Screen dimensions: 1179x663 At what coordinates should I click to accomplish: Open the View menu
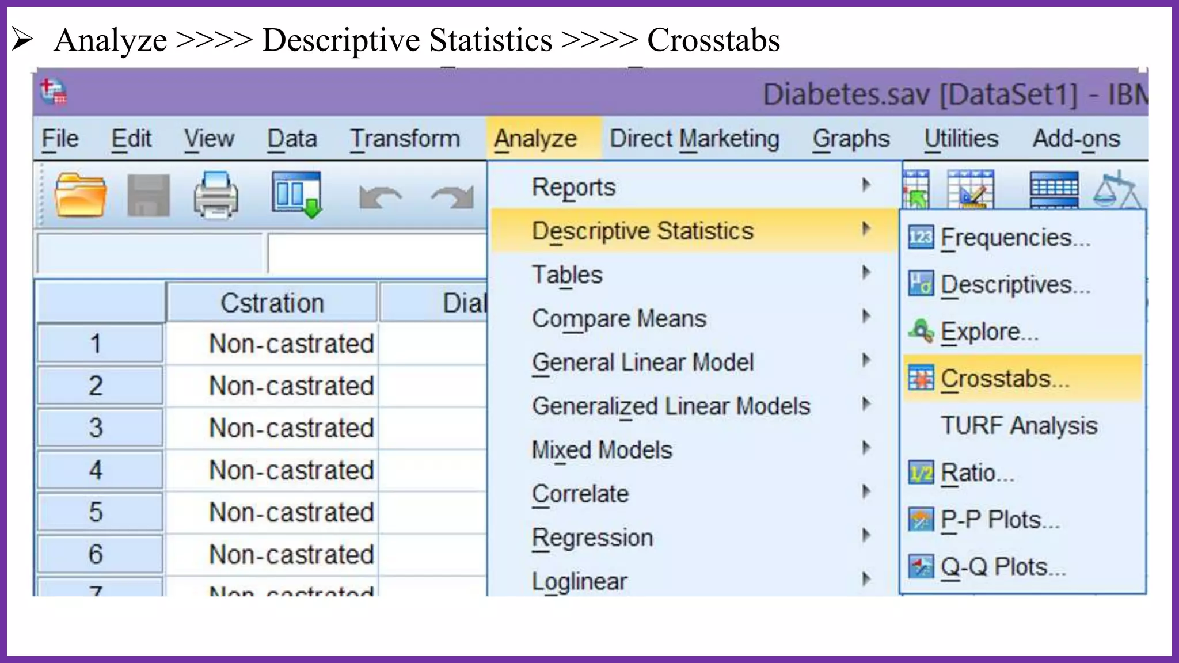point(209,139)
